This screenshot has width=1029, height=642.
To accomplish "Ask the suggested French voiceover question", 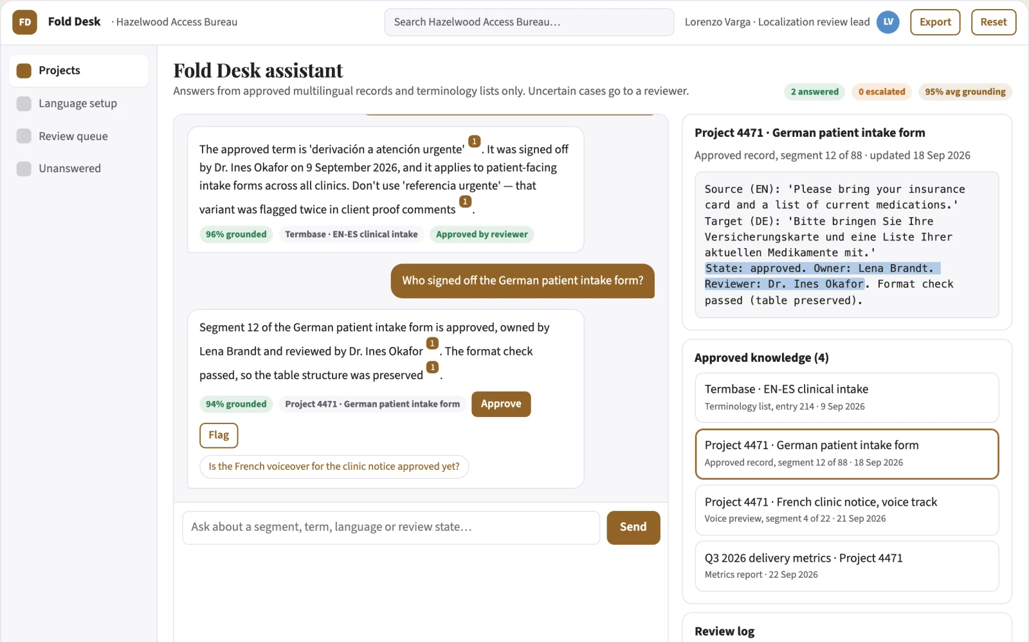I will [334, 467].
